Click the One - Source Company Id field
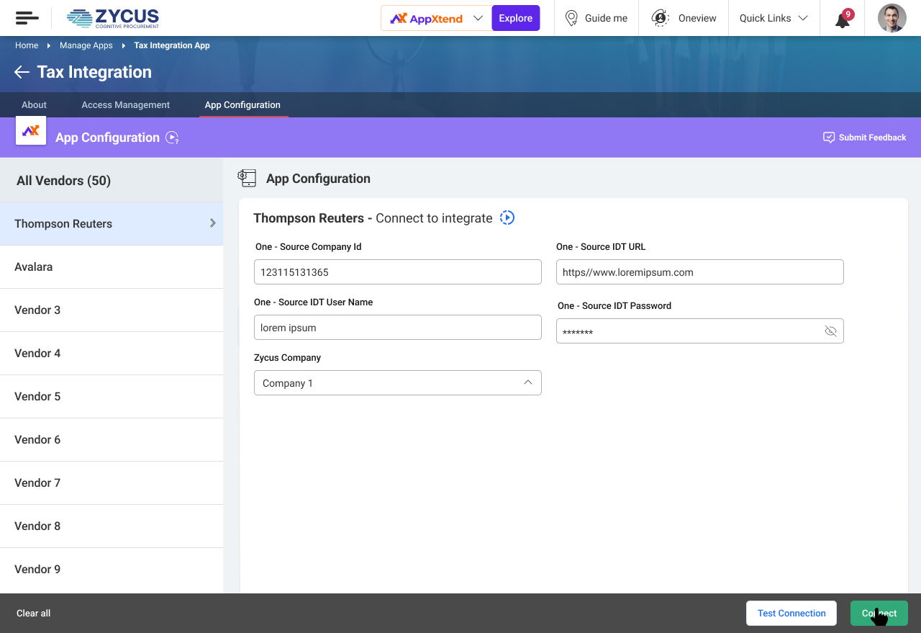The height and width of the screenshot is (633, 921). point(397,272)
